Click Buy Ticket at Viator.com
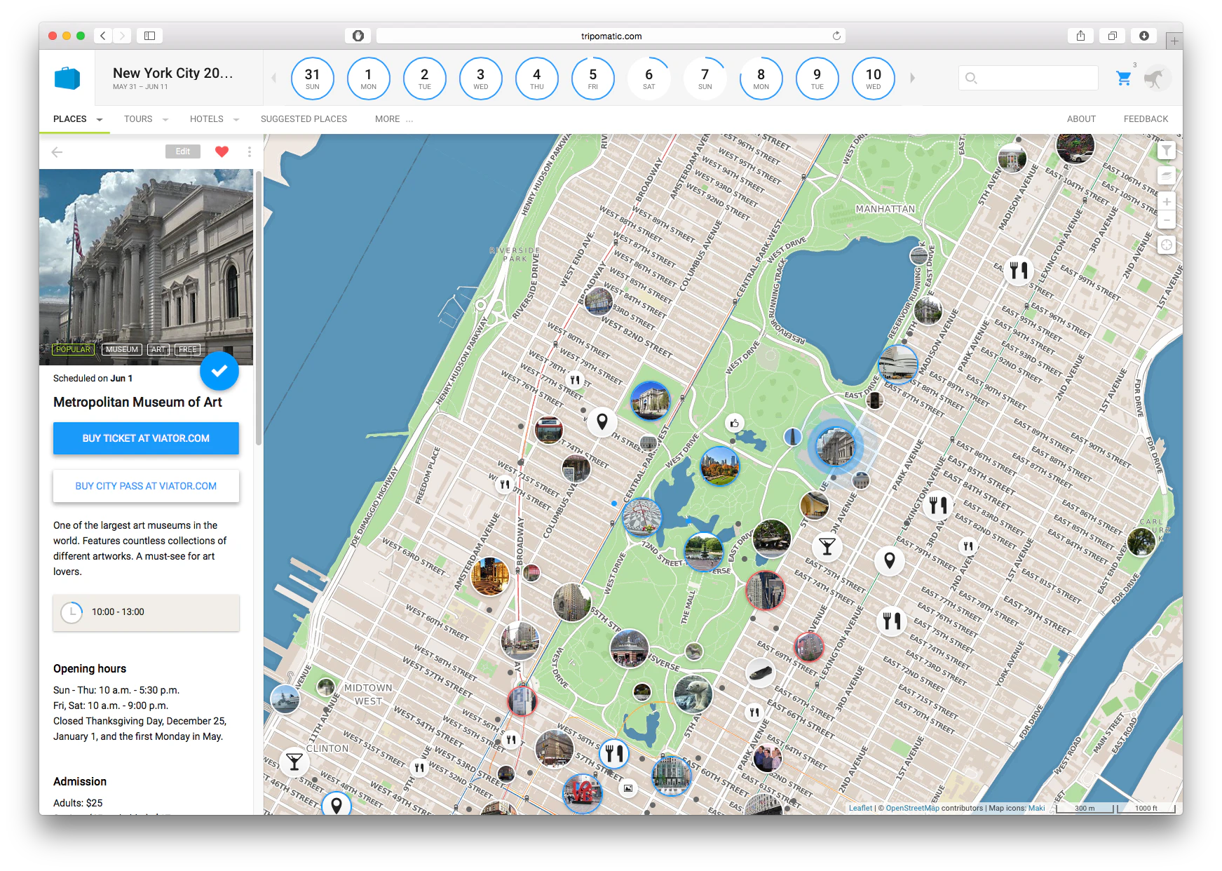The width and height of the screenshot is (1222, 871). [x=146, y=438]
